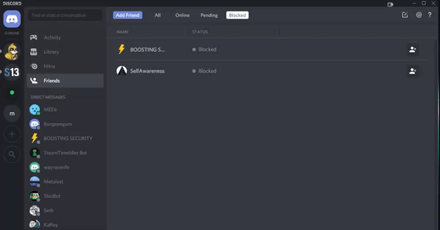Switch to the Online tab
This screenshot has width=440, height=230.
[x=183, y=15]
